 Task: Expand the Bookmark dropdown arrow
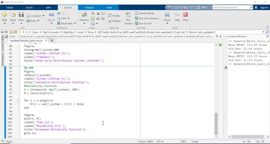(75, 23)
